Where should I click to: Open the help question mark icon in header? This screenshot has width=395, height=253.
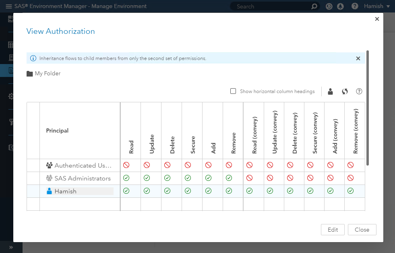355,6
